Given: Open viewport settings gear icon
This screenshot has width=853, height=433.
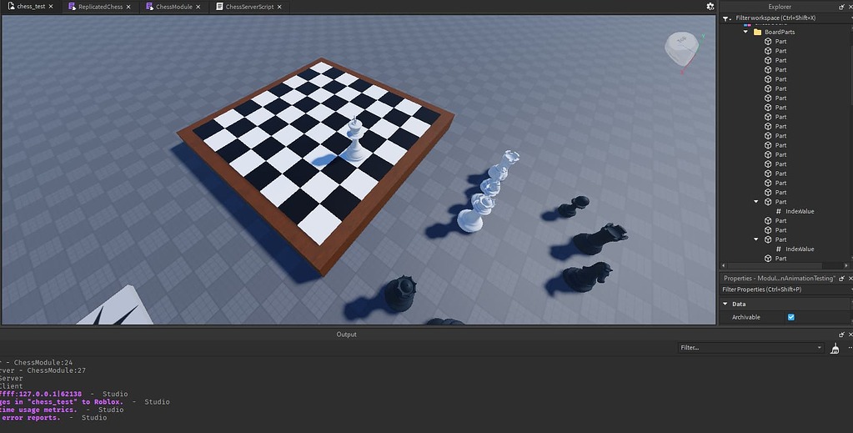Looking at the screenshot, I should (x=710, y=7).
